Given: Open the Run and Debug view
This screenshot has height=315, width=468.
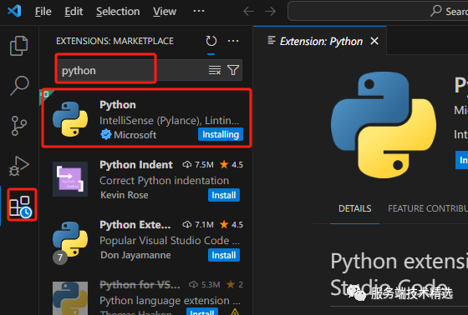Looking at the screenshot, I should pos(18,166).
